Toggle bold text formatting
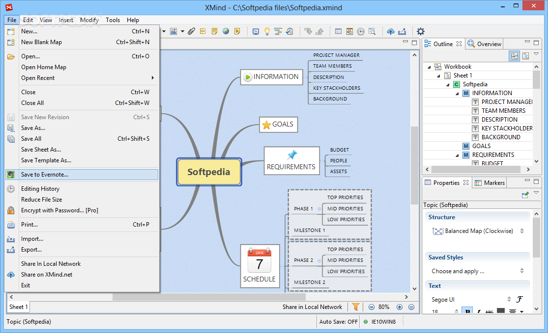 pyautogui.click(x=467, y=310)
